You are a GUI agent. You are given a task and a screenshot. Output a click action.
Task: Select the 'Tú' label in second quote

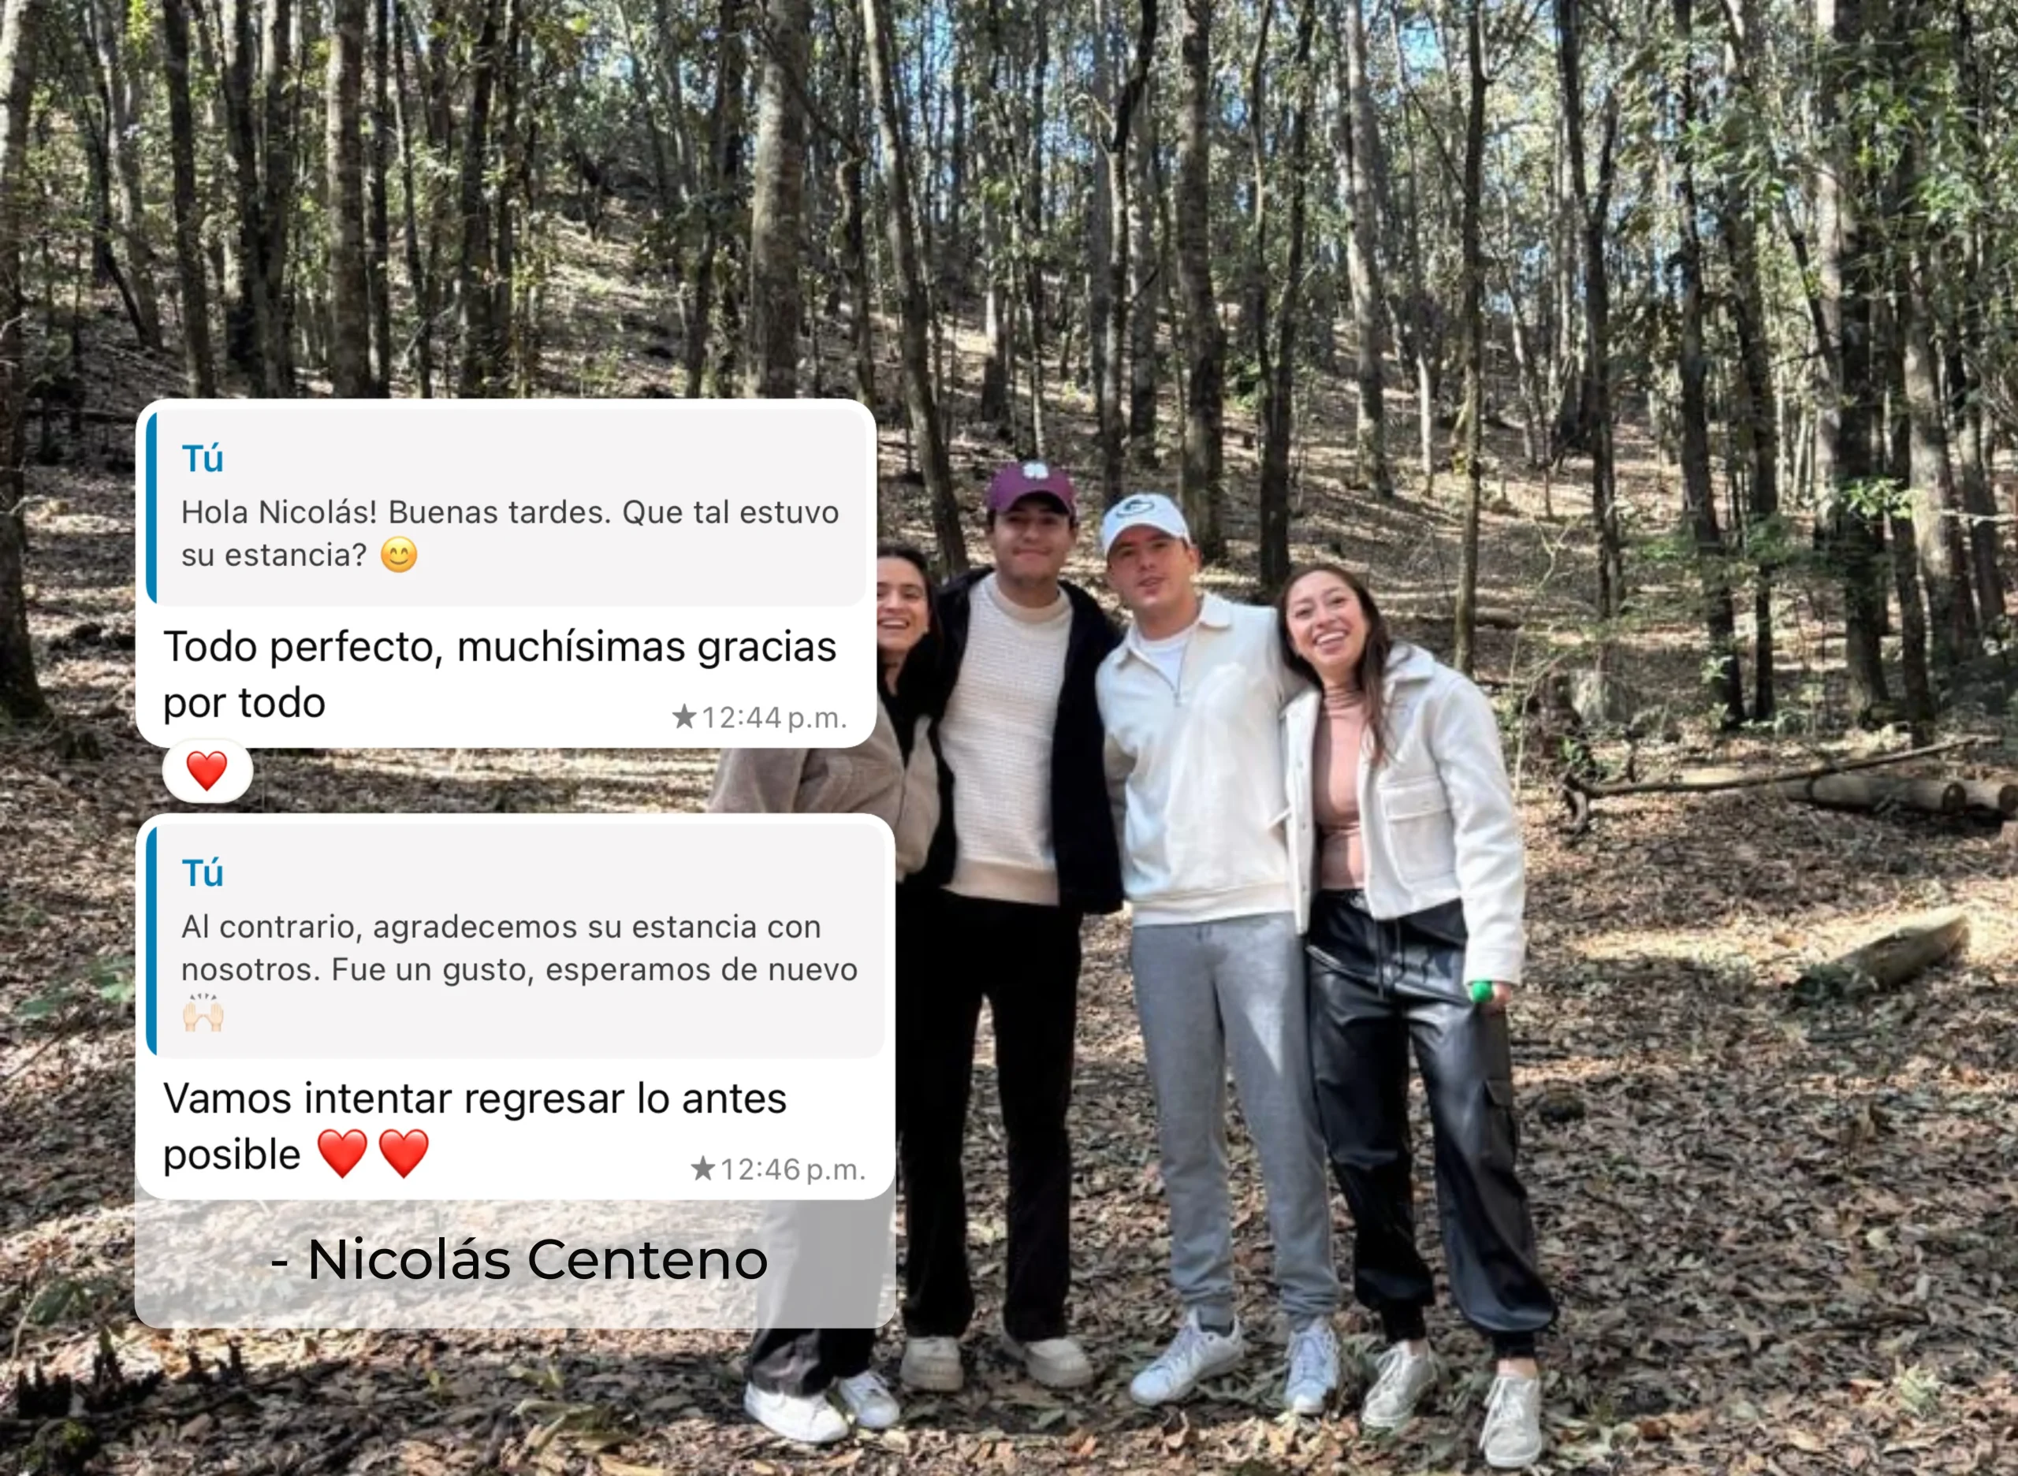click(202, 873)
